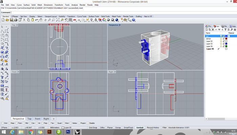Click the Undo arrow icon
Image resolution: width=237 pixels, height=135 pixels.
37,20
